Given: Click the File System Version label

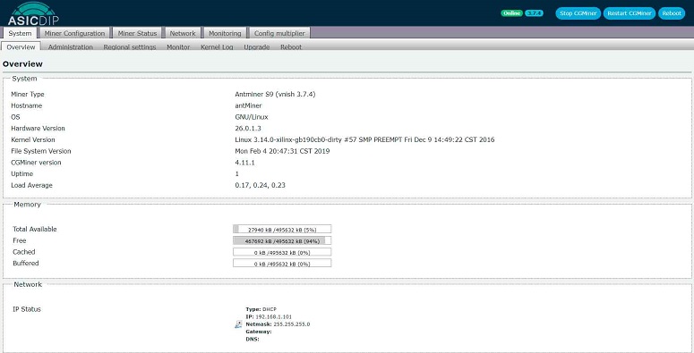Looking at the screenshot, I should [x=40, y=151].
